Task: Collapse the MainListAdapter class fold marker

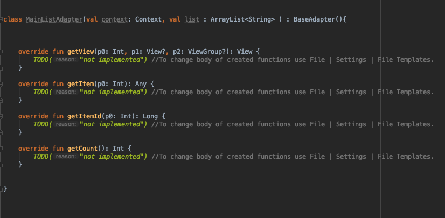Action: coord(1,19)
